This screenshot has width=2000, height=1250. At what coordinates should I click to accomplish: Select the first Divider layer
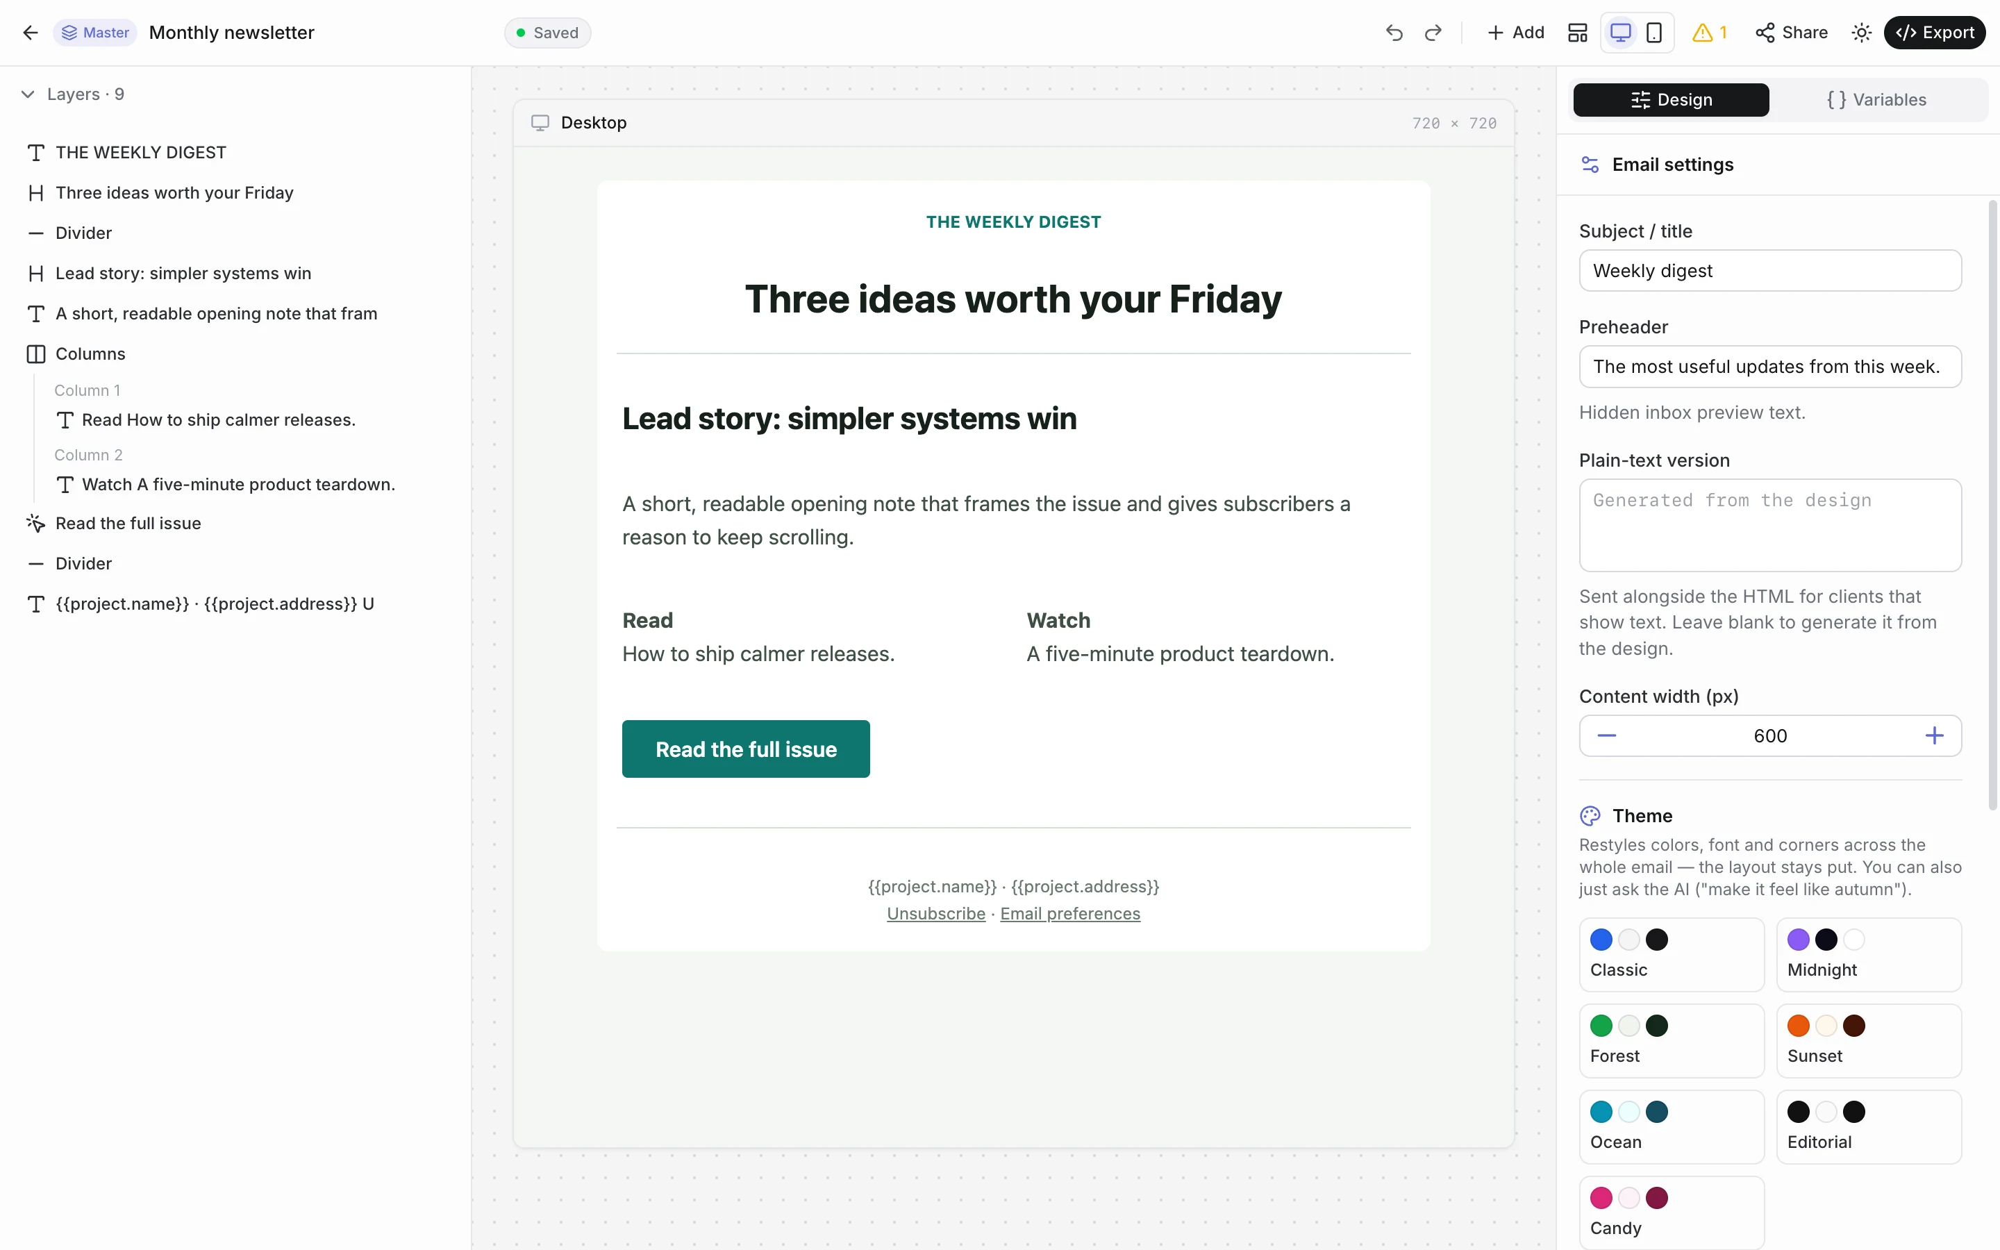point(235,233)
